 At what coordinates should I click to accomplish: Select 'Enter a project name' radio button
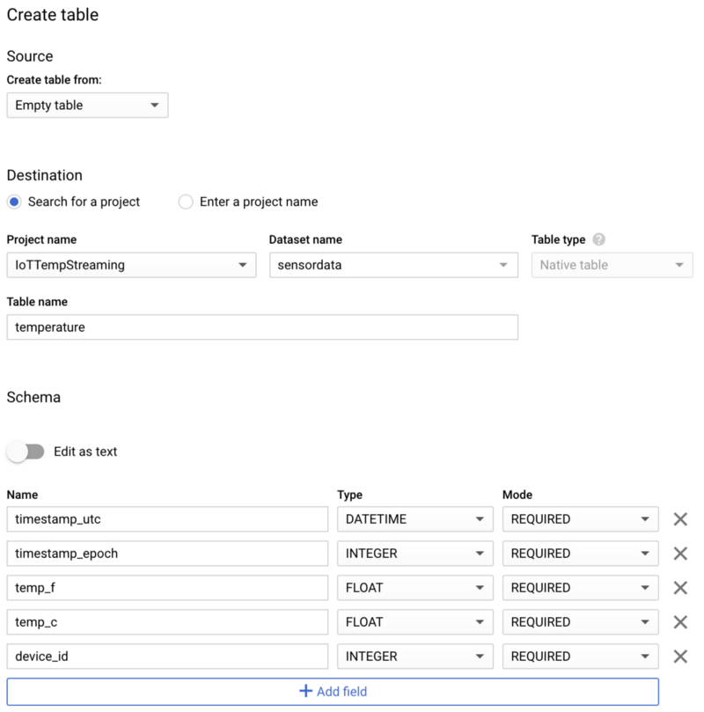coord(186,202)
